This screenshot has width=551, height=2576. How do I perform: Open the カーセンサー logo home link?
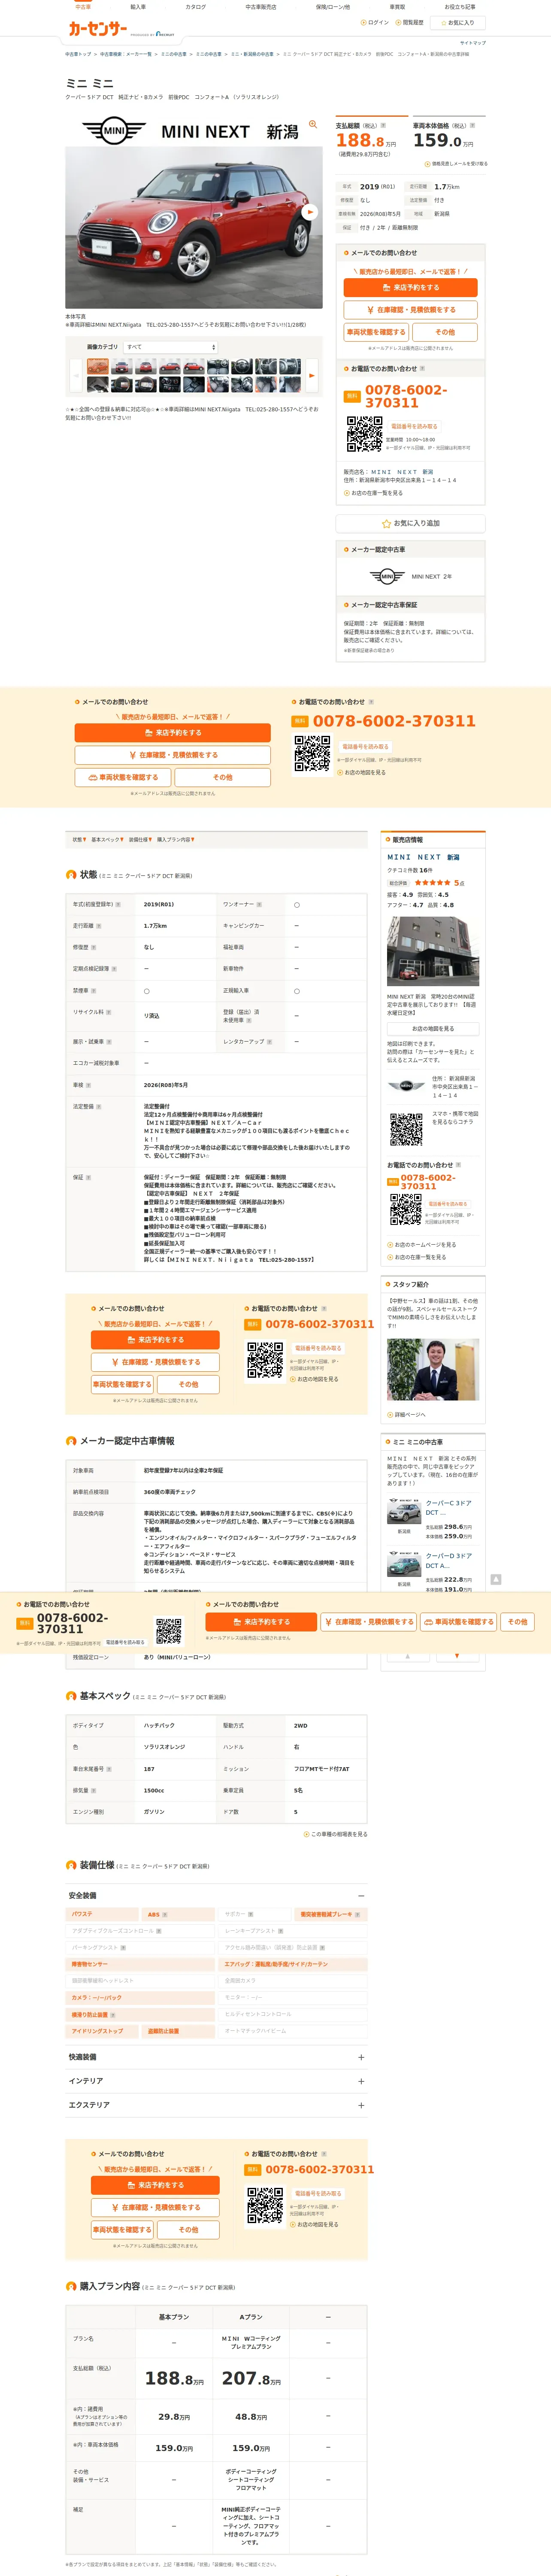pyautogui.click(x=97, y=29)
